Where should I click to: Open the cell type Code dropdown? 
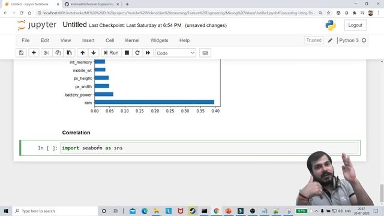click(x=176, y=53)
